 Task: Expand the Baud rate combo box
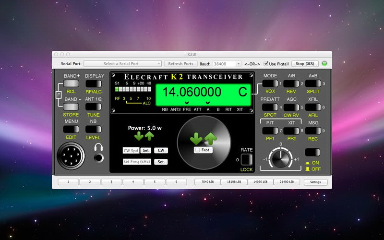click(239, 63)
